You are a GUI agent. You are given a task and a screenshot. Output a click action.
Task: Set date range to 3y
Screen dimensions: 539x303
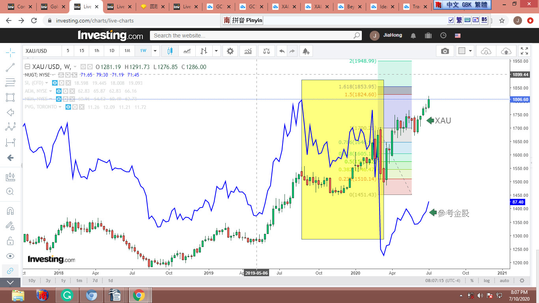tap(48, 281)
